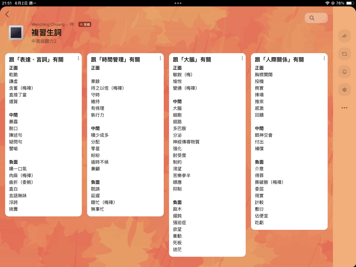
Task: Select the 跟「表達、言詞」有關 column heading
Action: [x=36, y=60]
